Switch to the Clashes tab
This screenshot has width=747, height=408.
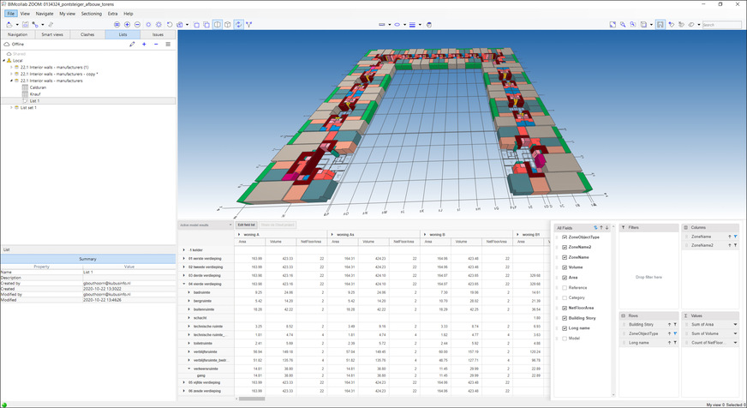tap(87, 34)
